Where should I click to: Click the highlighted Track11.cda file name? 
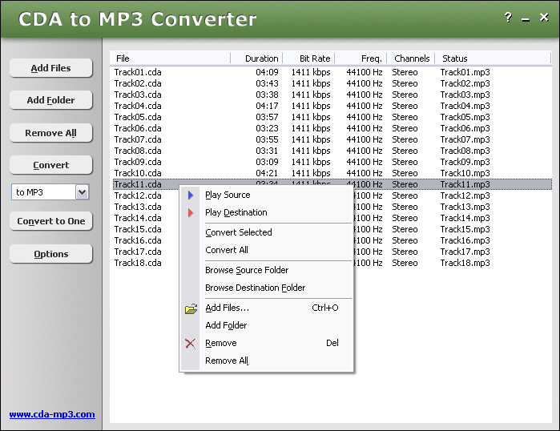138,184
